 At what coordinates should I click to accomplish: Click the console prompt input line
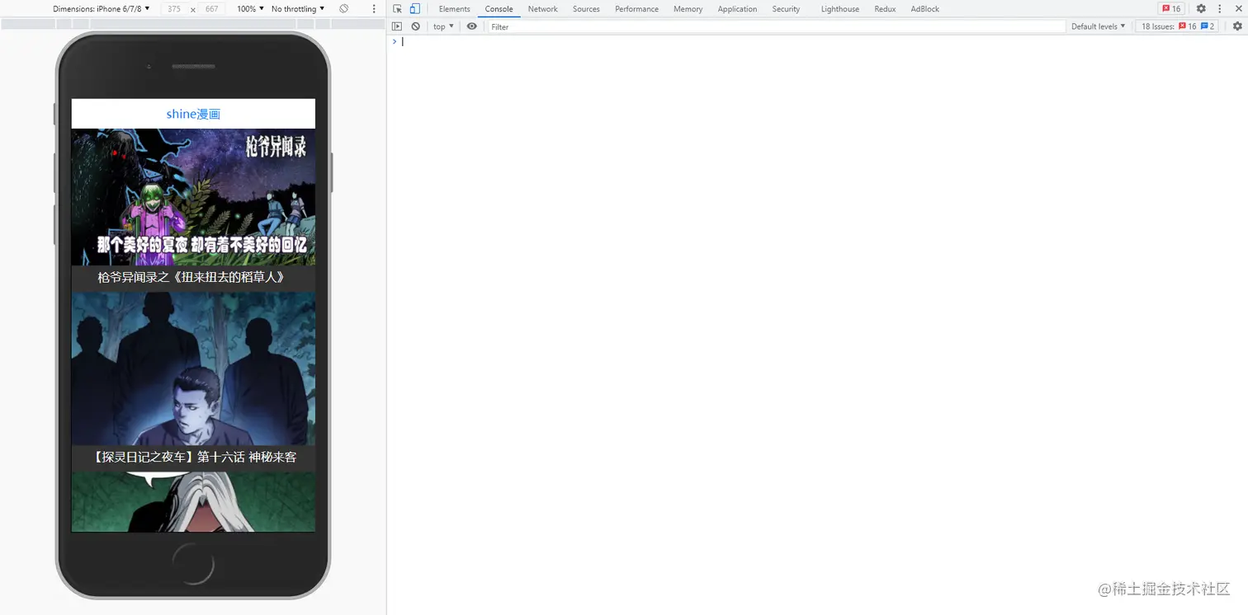tap(821, 41)
